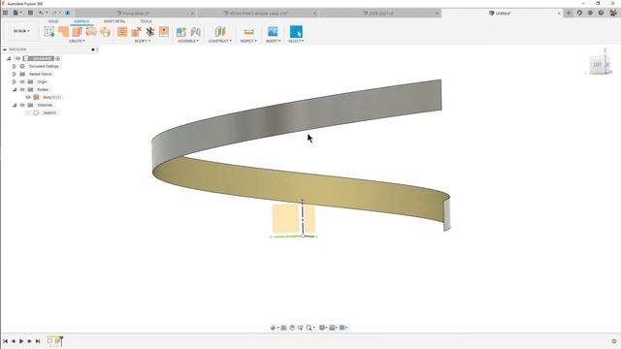Open Grid and Snaps dropdown in navigation bar
Viewport: 621px width, 349px height.
tap(334, 328)
